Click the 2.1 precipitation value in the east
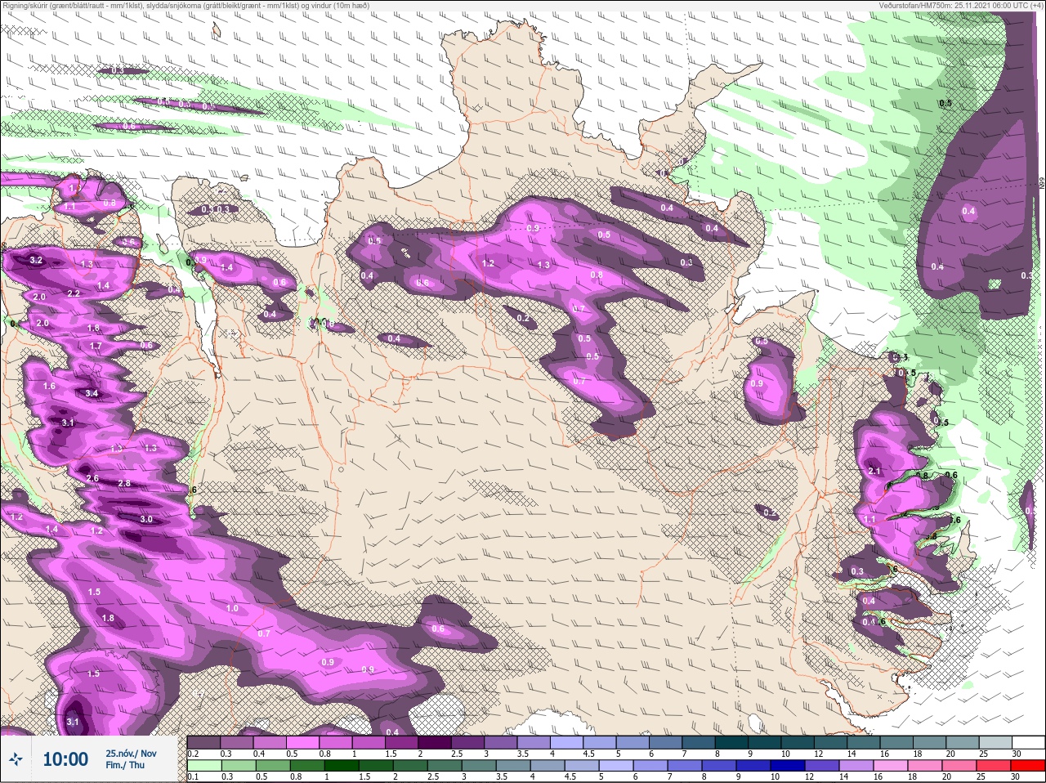Viewport: 1046px width, 783px height. [x=874, y=471]
